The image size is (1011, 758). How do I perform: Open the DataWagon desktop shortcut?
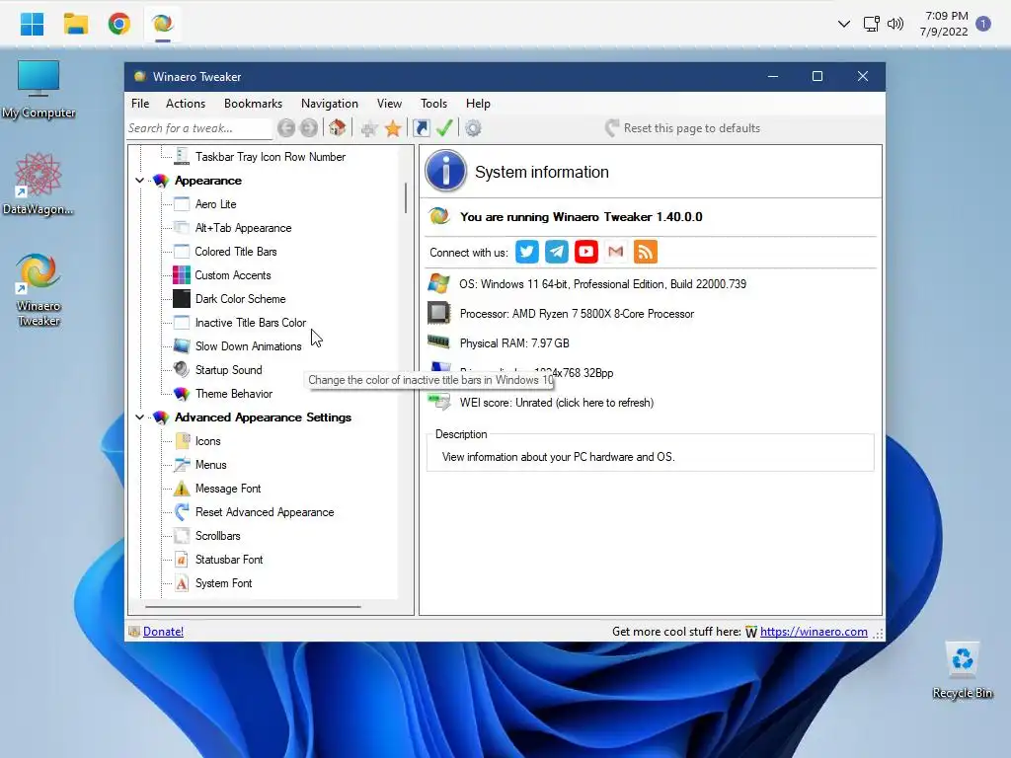(x=39, y=185)
